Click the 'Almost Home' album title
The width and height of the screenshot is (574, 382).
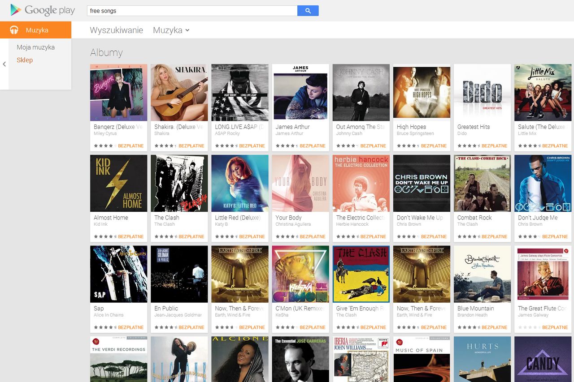click(111, 218)
